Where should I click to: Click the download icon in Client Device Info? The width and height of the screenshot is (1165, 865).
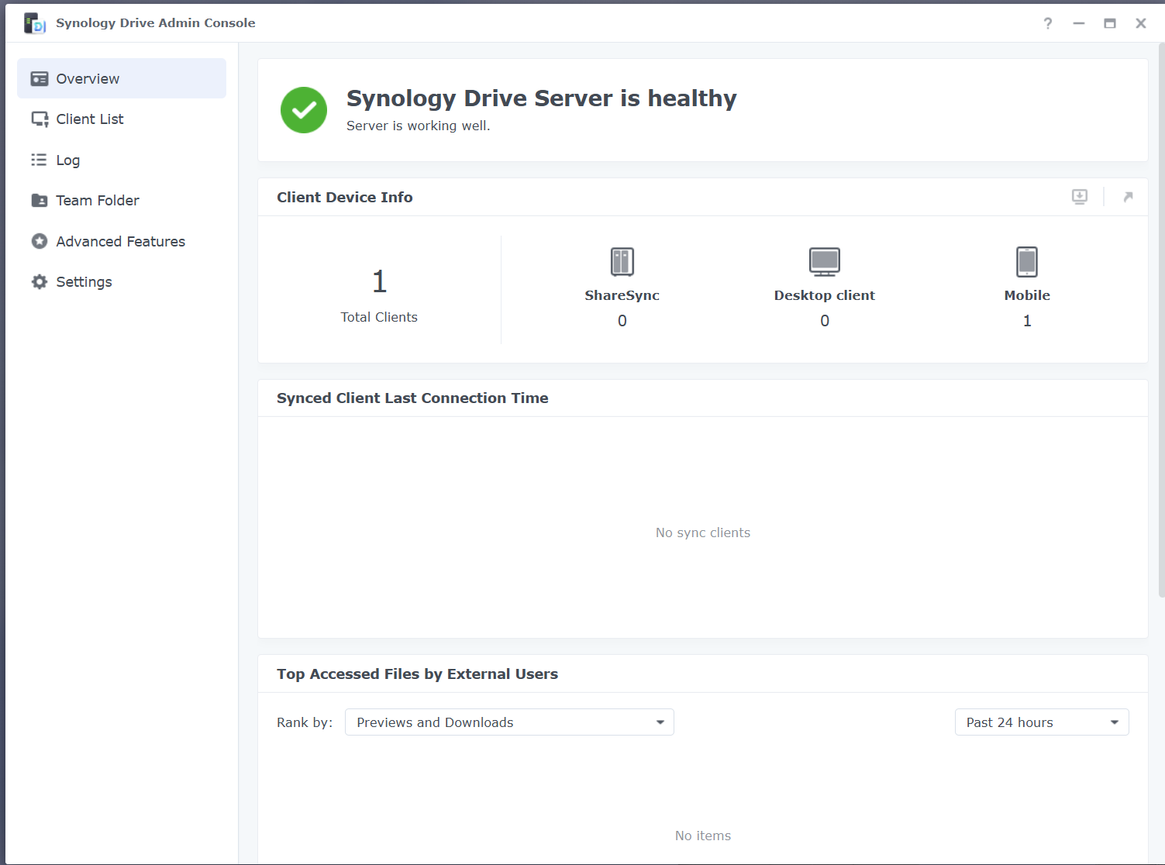click(x=1079, y=197)
